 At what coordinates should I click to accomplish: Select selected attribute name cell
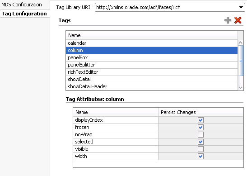116,142
